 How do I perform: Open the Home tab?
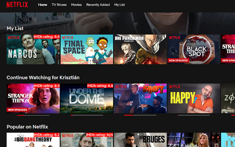(x=43, y=5)
